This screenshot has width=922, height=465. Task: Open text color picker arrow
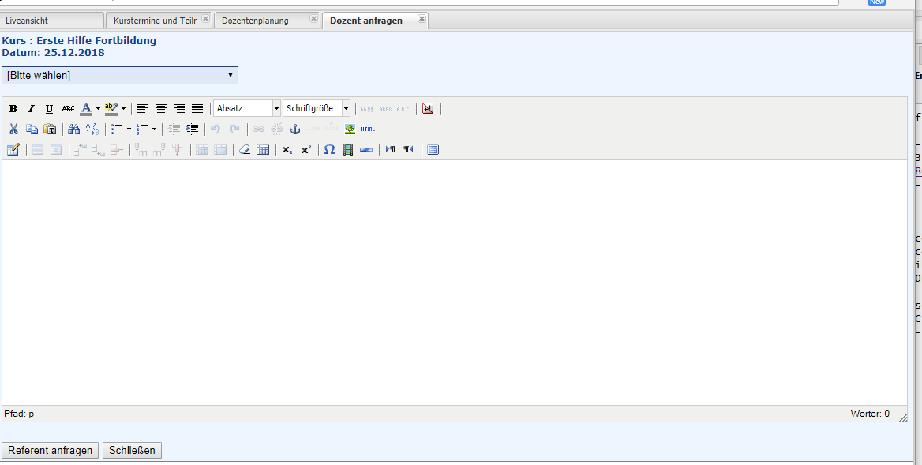pos(98,109)
